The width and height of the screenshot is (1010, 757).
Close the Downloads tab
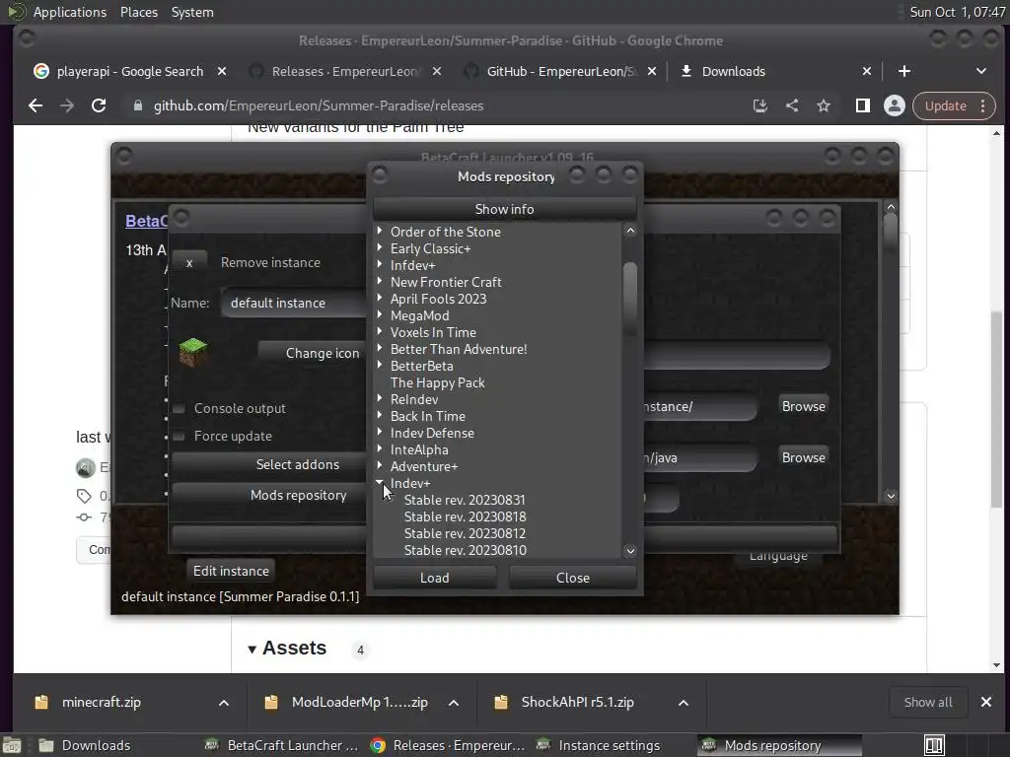click(866, 71)
